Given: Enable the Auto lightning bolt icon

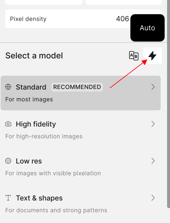Looking at the screenshot, I should click(x=152, y=56).
